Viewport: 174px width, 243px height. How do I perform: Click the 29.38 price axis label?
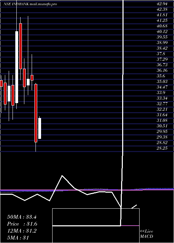click(x=162, y=137)
